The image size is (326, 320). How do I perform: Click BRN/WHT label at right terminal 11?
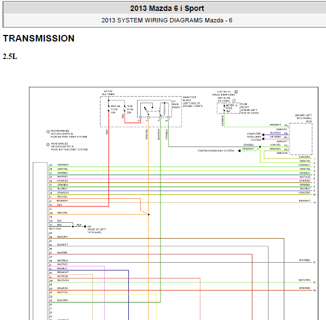(305, 200)
